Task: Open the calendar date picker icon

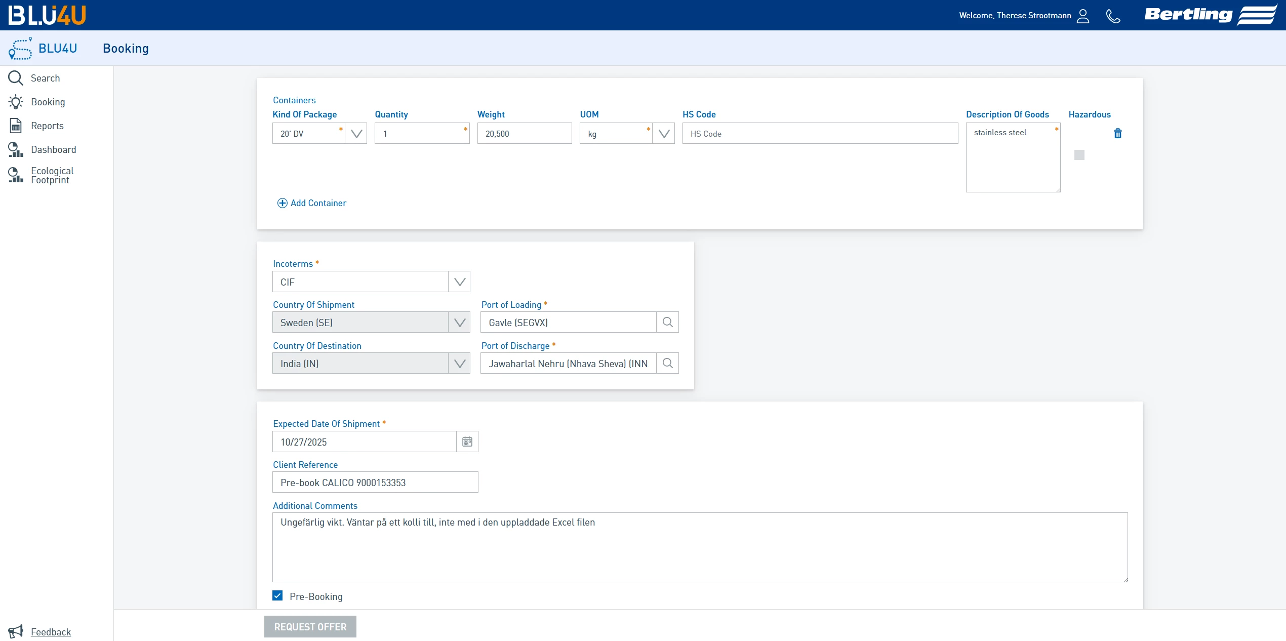Action: tap(467, 442)
